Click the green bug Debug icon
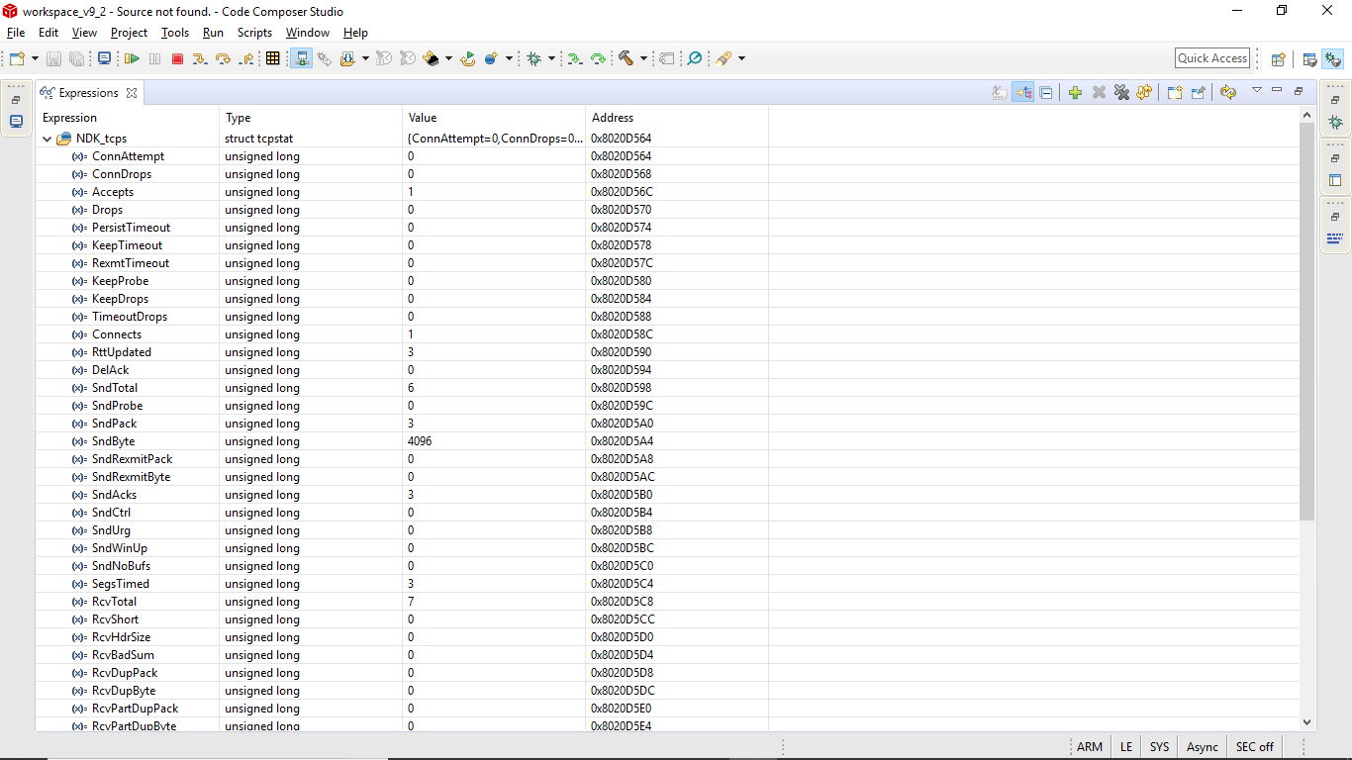Screen dimensions: 1352x760 [x=534, y=58]
